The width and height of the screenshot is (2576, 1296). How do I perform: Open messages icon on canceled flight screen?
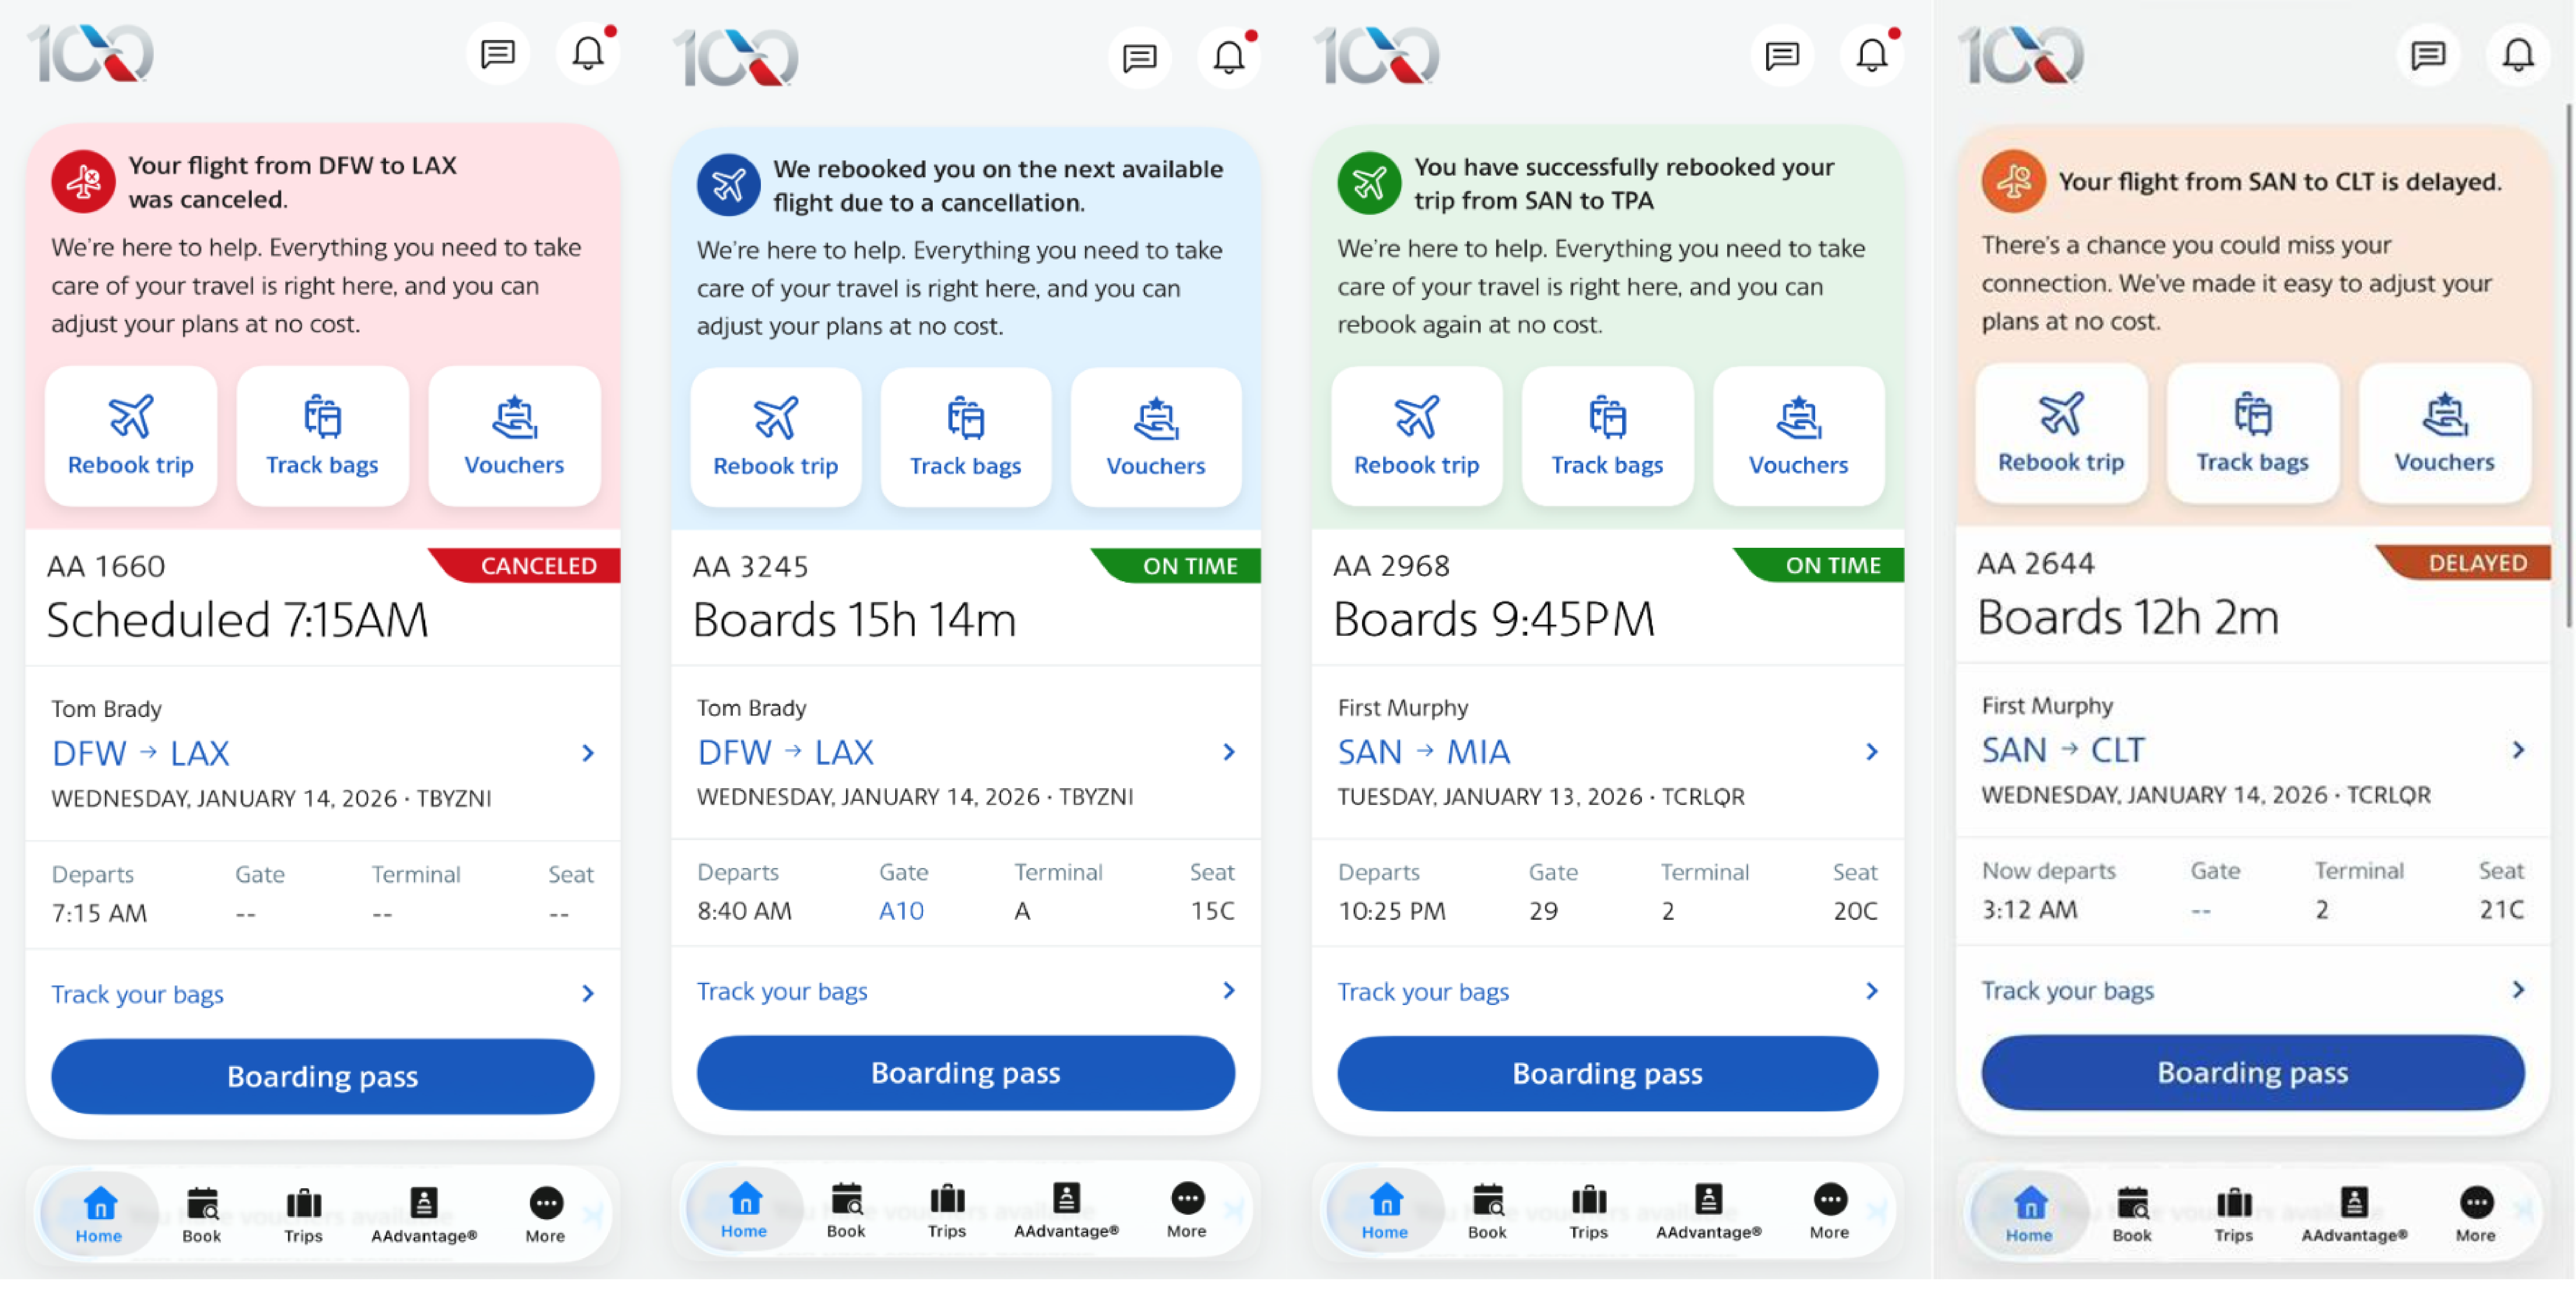(497, 54)
